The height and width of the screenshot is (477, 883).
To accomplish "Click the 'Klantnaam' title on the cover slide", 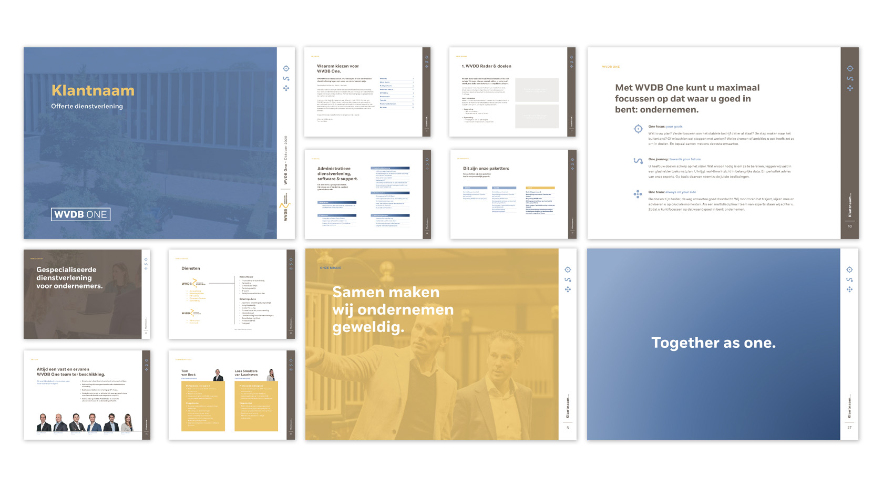I will 93,91.
